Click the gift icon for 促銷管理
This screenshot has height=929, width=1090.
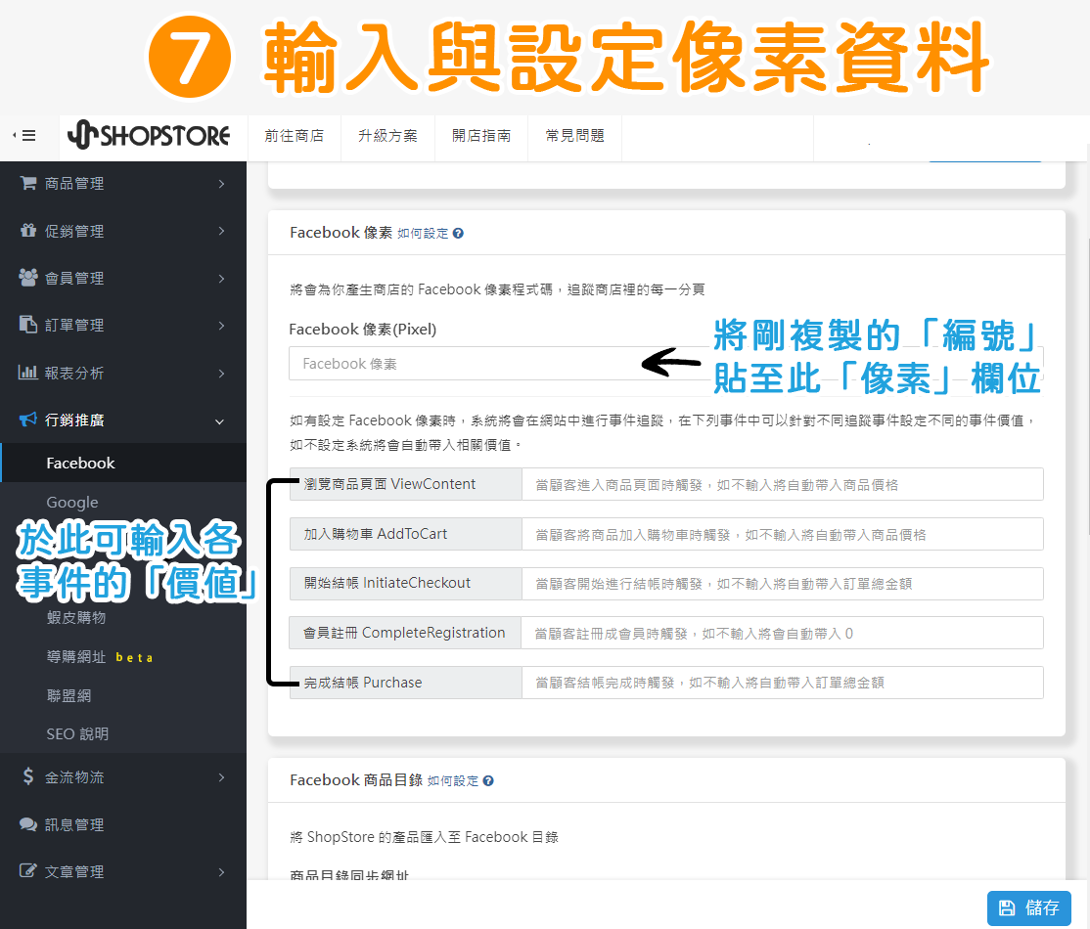click(x=27, y=230)
